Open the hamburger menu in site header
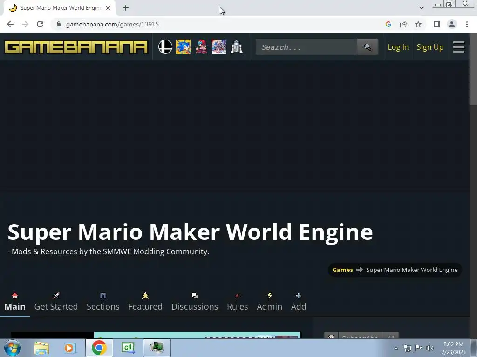The width and height of the screenshot is (477, 357). [x=459, y=47]
